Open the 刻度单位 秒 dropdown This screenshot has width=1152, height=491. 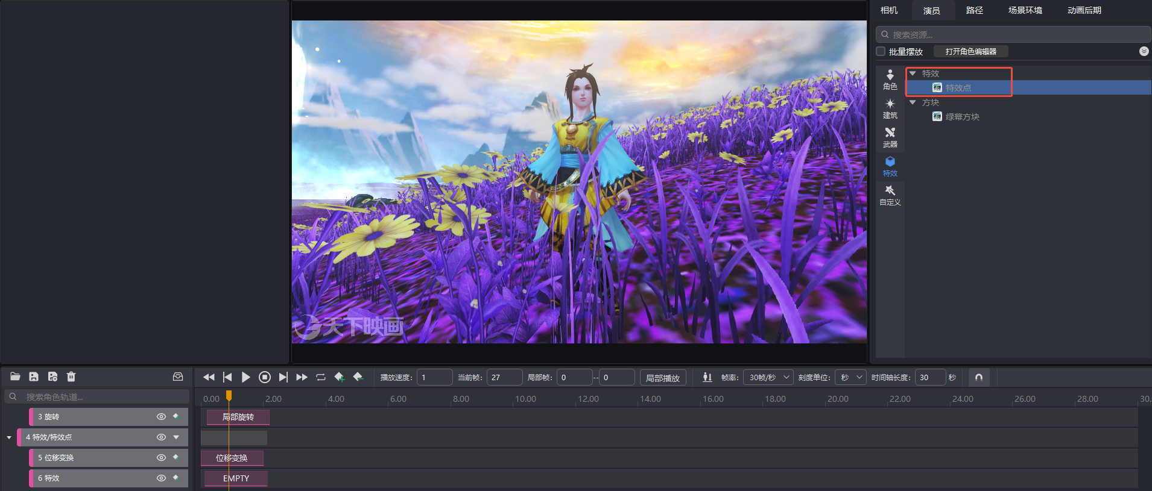[851, 377]
